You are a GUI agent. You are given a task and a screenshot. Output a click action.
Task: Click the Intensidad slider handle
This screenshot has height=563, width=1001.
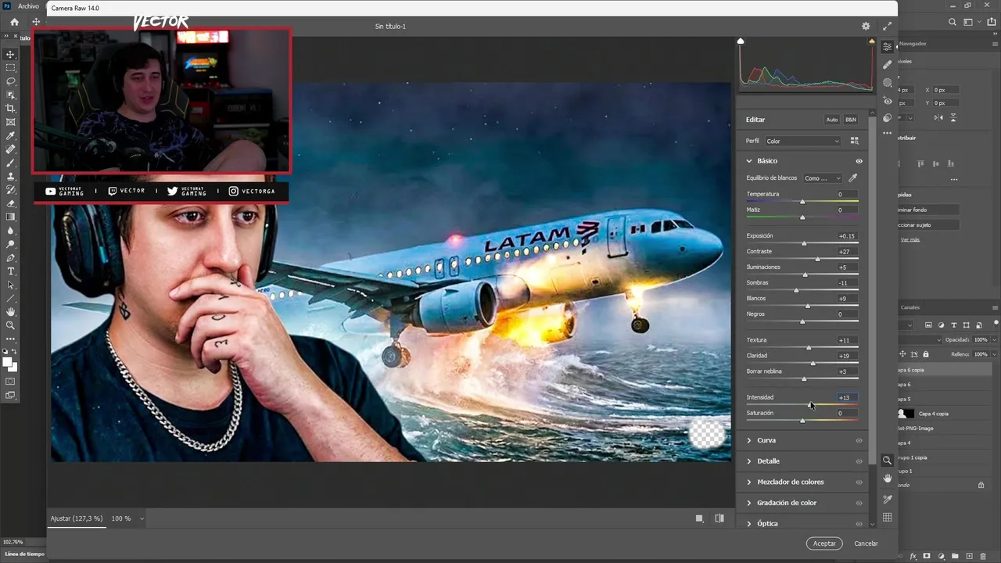(809, 405)
